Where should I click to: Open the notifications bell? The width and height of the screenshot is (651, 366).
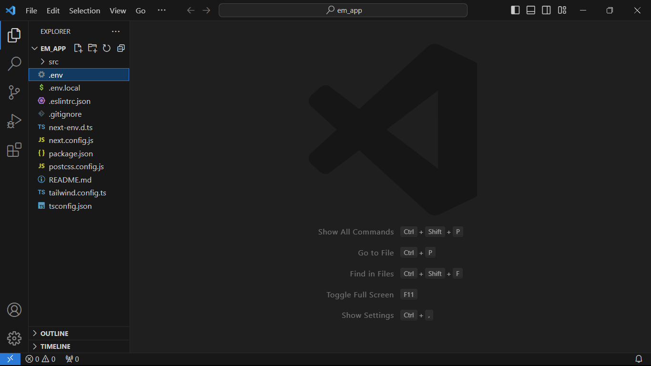pos(639,359)
